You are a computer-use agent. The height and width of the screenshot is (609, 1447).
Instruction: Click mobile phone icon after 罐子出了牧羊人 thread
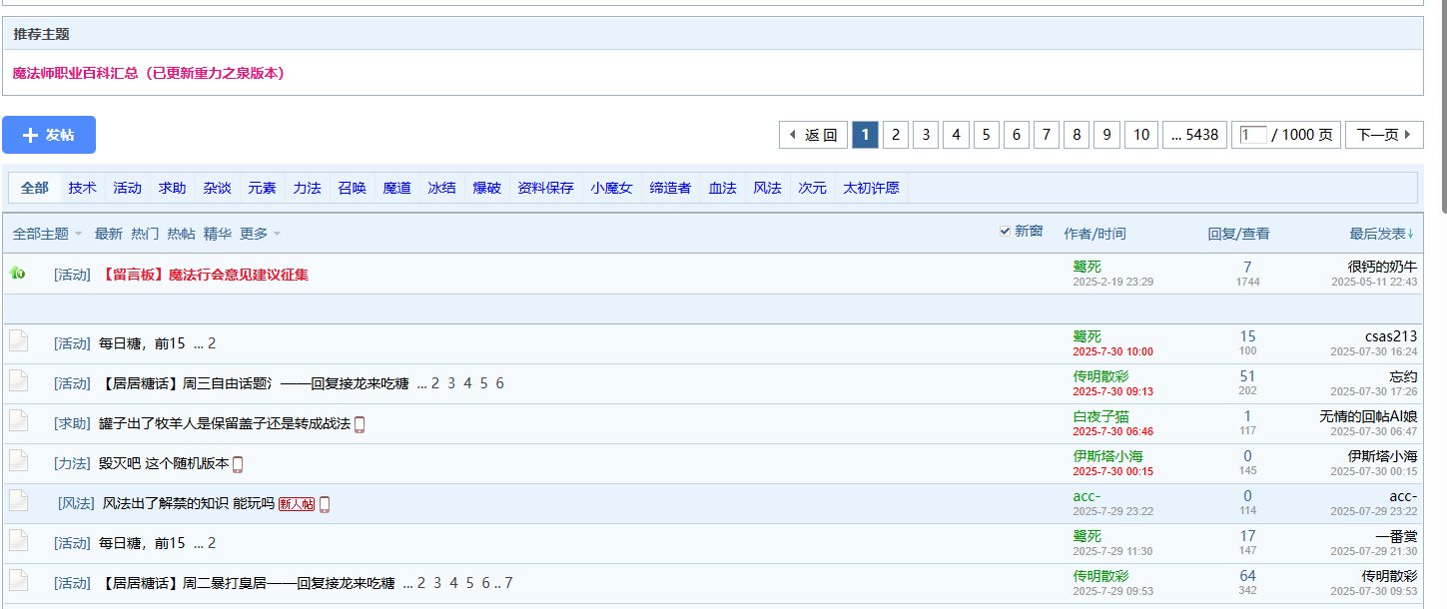point(360,424)
